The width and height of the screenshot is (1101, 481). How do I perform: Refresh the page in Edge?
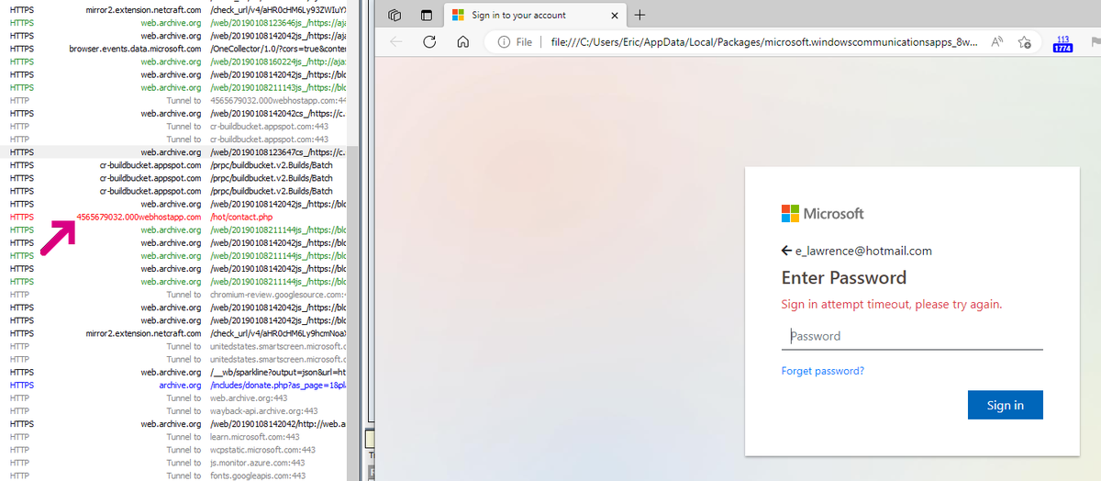[428, 41]
